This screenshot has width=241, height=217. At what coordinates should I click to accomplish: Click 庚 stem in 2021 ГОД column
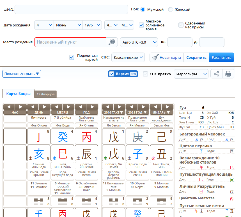[137, 136]
